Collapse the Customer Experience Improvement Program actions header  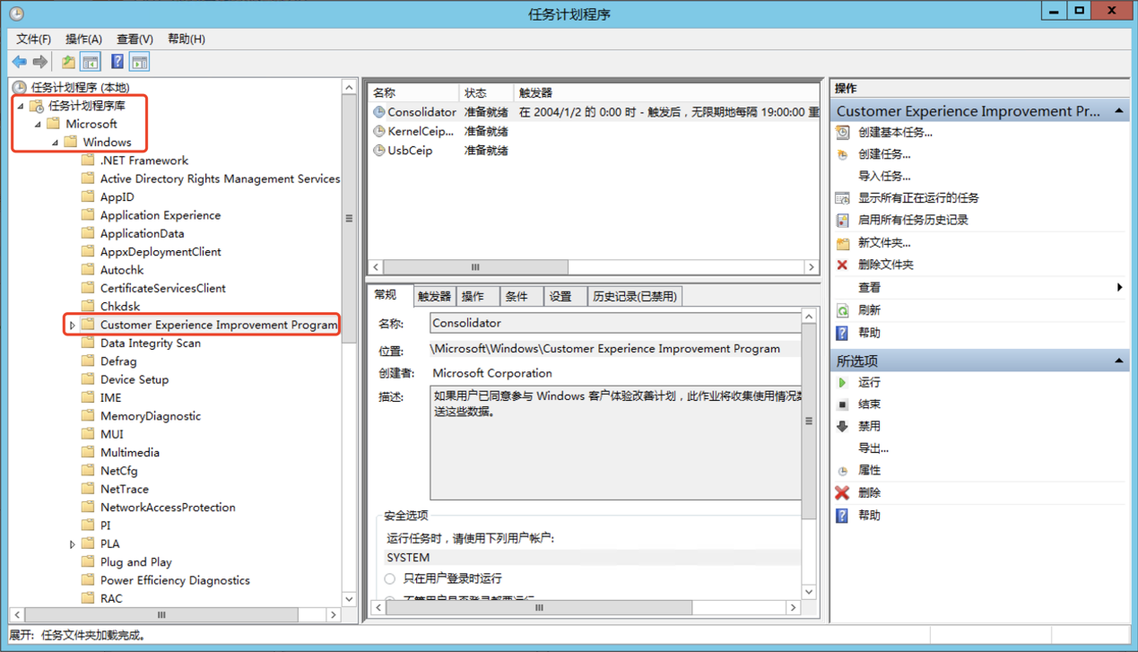click(x=1119, y=111)
